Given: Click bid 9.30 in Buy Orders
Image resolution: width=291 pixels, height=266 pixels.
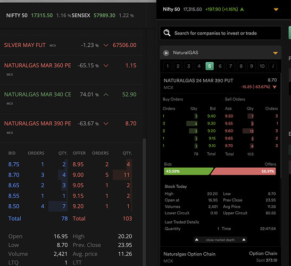Looking at the screenshot, I should click(x=211, y=123).
